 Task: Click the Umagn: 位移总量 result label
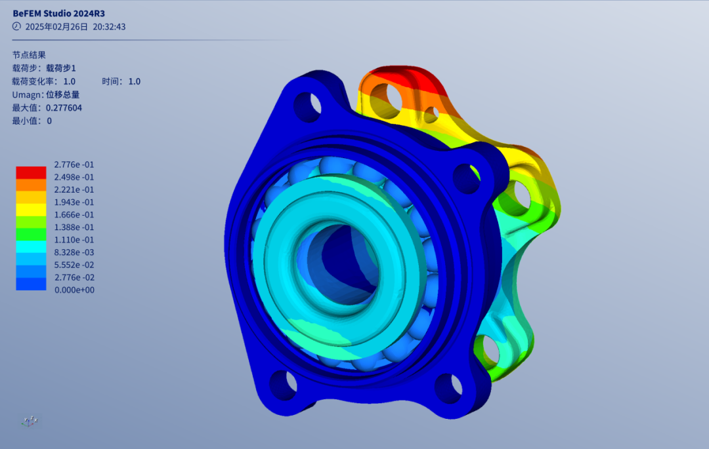pos(46,94)
